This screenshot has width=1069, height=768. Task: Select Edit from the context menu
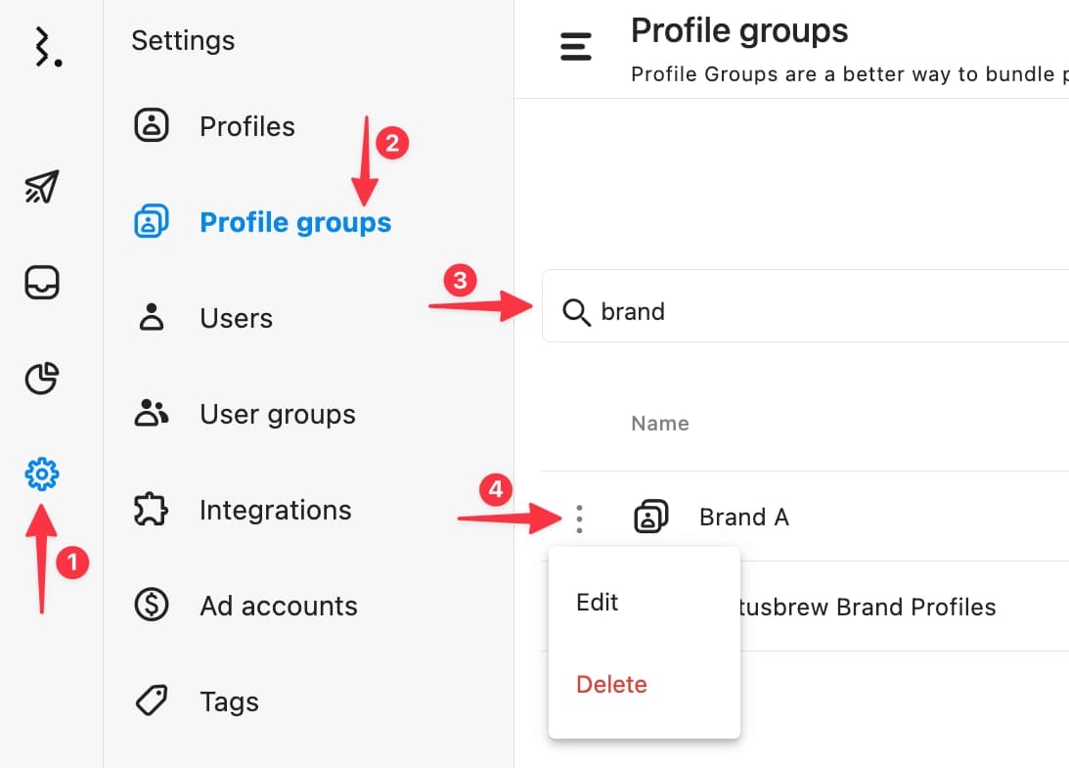[598, 603]
